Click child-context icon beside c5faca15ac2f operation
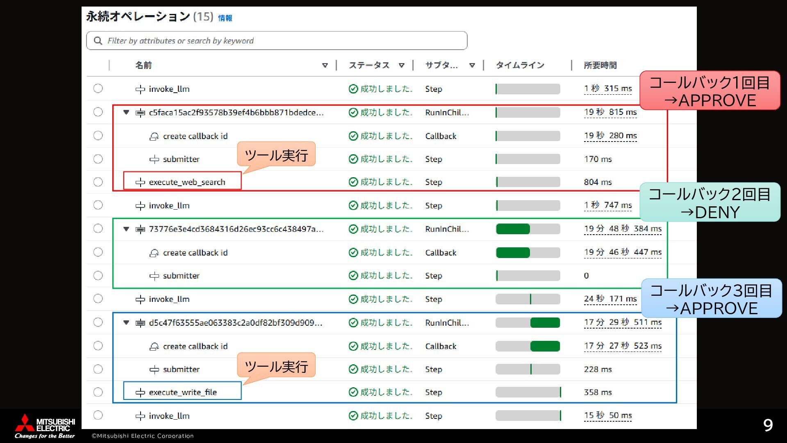Screen dimensions: 787x443 pos(140,113)
